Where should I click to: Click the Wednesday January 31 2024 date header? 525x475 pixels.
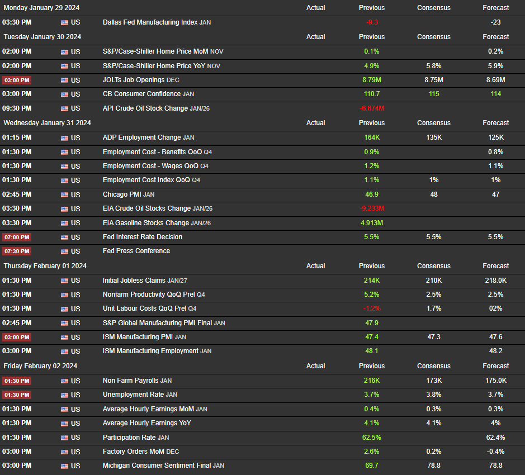(x=47, y=123)
